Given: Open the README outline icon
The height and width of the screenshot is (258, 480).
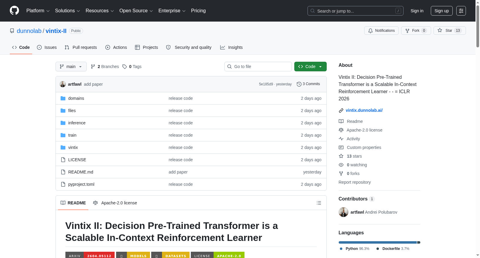Looking at the screenshot, I should 319,203.
